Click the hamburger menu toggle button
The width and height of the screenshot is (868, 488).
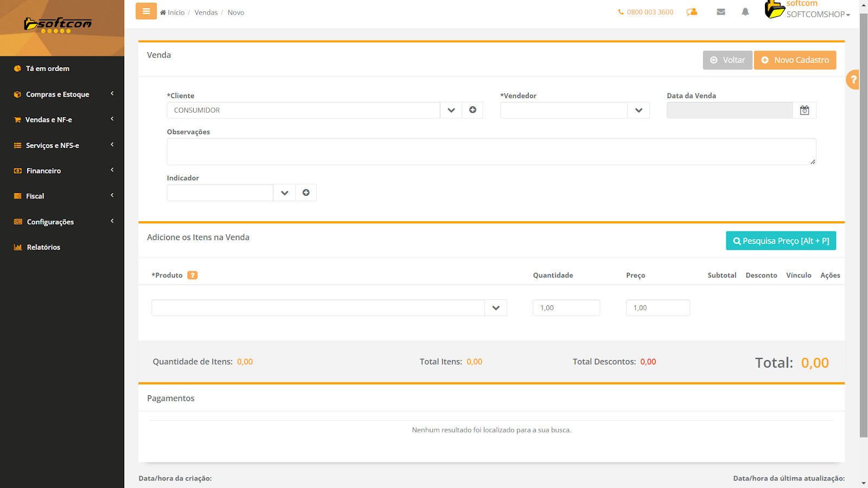tap(146, 11)
